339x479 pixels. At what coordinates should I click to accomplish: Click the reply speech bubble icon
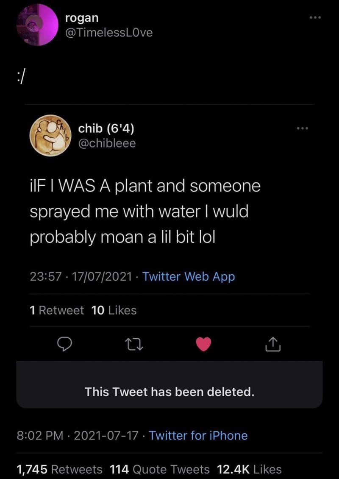click(x=64, y=345)
